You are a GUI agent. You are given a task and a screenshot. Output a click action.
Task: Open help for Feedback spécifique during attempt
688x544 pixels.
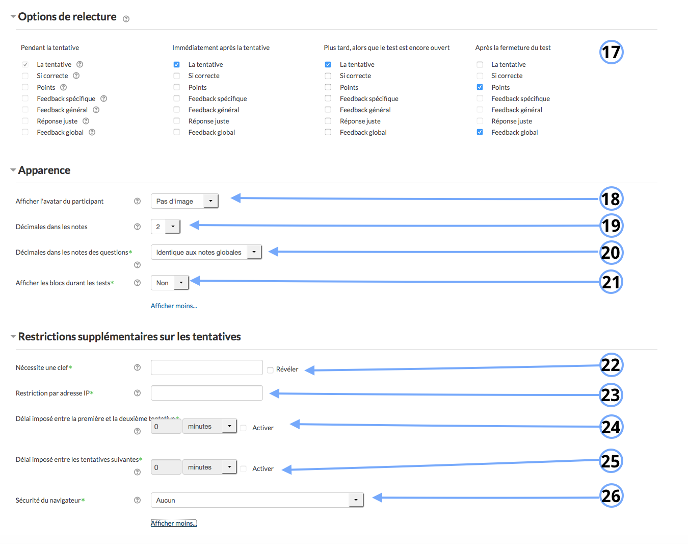(x=103, y=98)
